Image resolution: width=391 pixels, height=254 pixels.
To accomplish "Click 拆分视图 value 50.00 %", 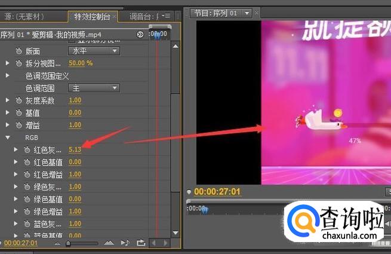I will [x=81, y=63].
